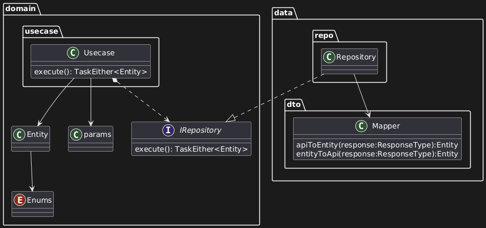Select the apiToEntity method line in Mapper
The width and height of the screenshot is (486, 228).
coord(377,145)
